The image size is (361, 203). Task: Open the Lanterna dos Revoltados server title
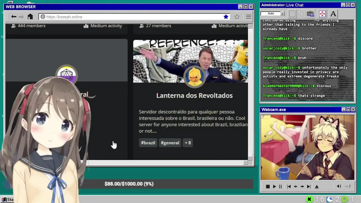coord(194,95)
